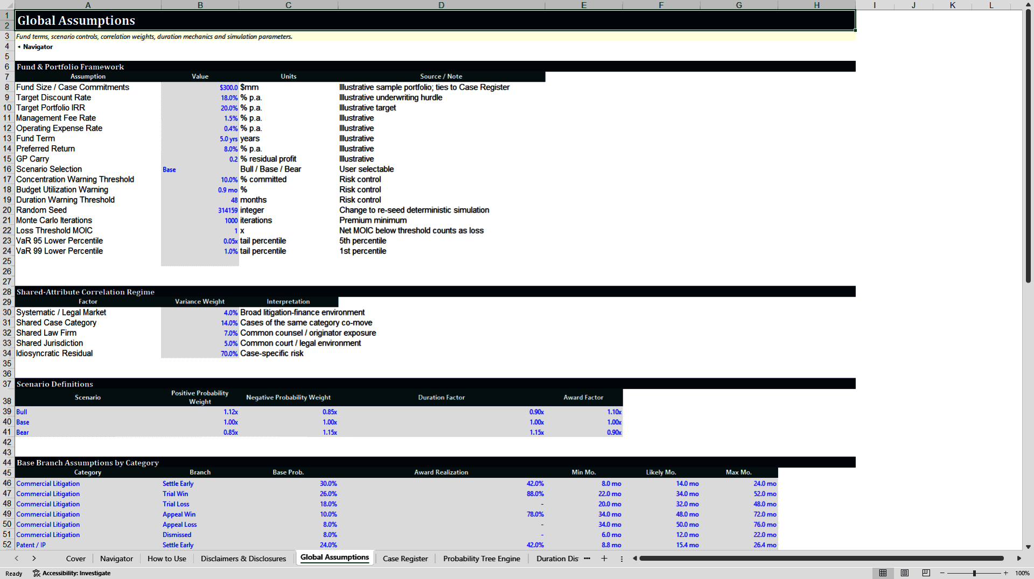Click the zoom in plus button
Image resolution: width=1034 pixels, height=579 pixels.
[1006, 573]
